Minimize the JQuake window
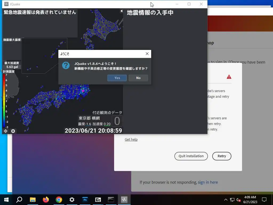The width and height of the screenshot is (273, 205). coord(177,4)
